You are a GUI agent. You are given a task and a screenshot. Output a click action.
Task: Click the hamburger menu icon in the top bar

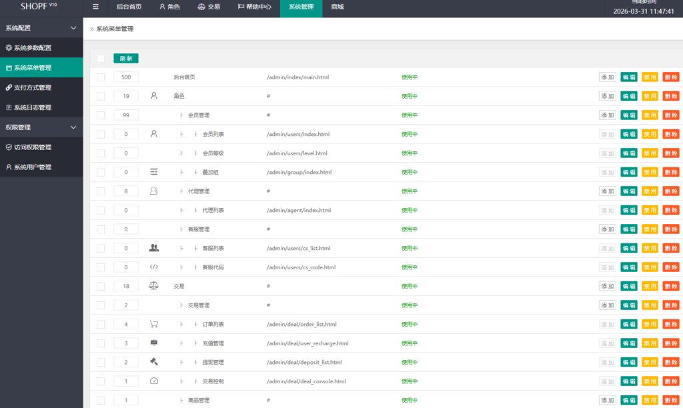coord(95,7)
